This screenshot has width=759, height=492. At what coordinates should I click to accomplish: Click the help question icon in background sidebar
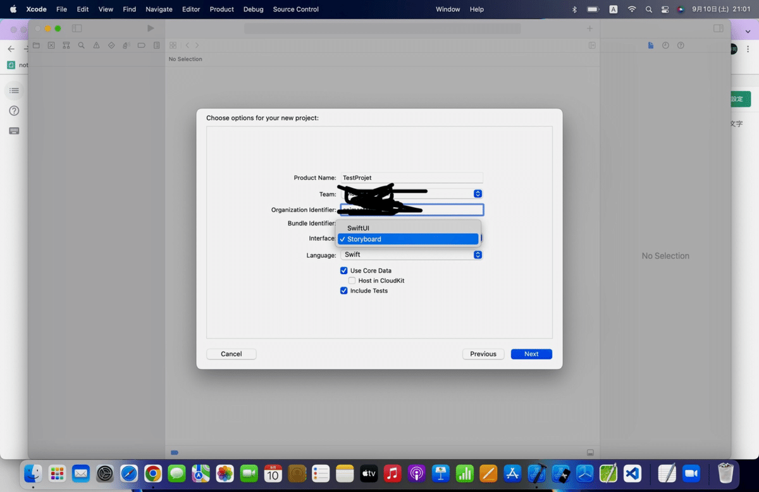14,111
